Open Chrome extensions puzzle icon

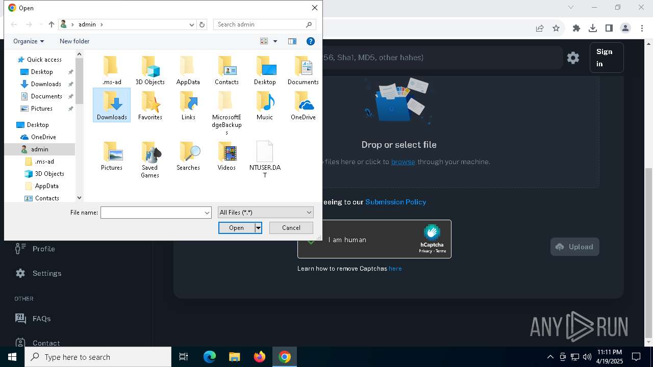click(x=576, y=28)
